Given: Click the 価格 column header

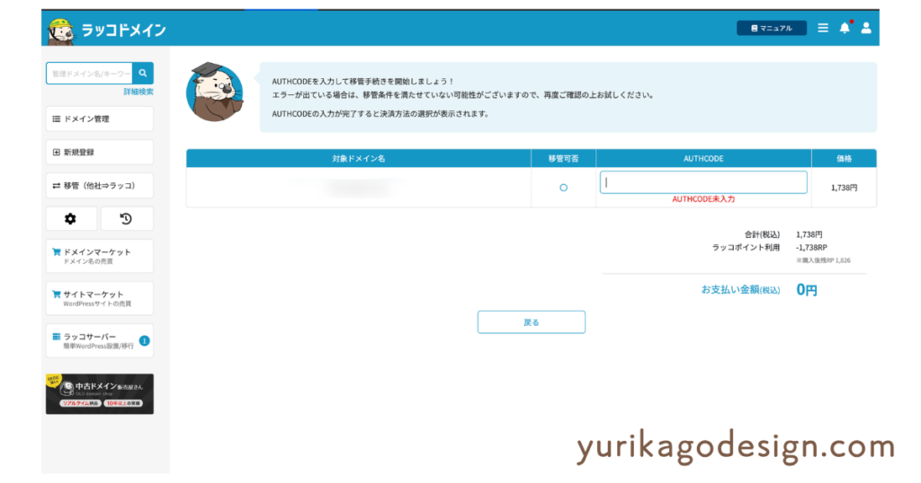Looking at the screenshot, I should pos(844,159).
